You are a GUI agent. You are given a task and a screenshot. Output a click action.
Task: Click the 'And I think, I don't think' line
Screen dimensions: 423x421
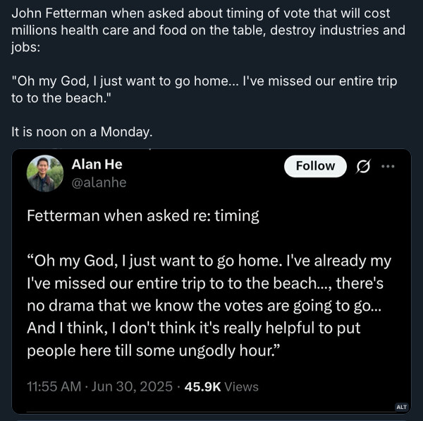[x=193, y=328]
